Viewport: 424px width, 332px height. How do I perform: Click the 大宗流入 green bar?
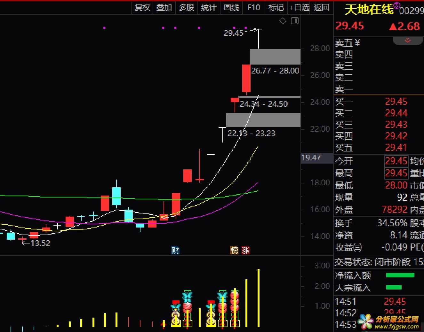point(394,287)
